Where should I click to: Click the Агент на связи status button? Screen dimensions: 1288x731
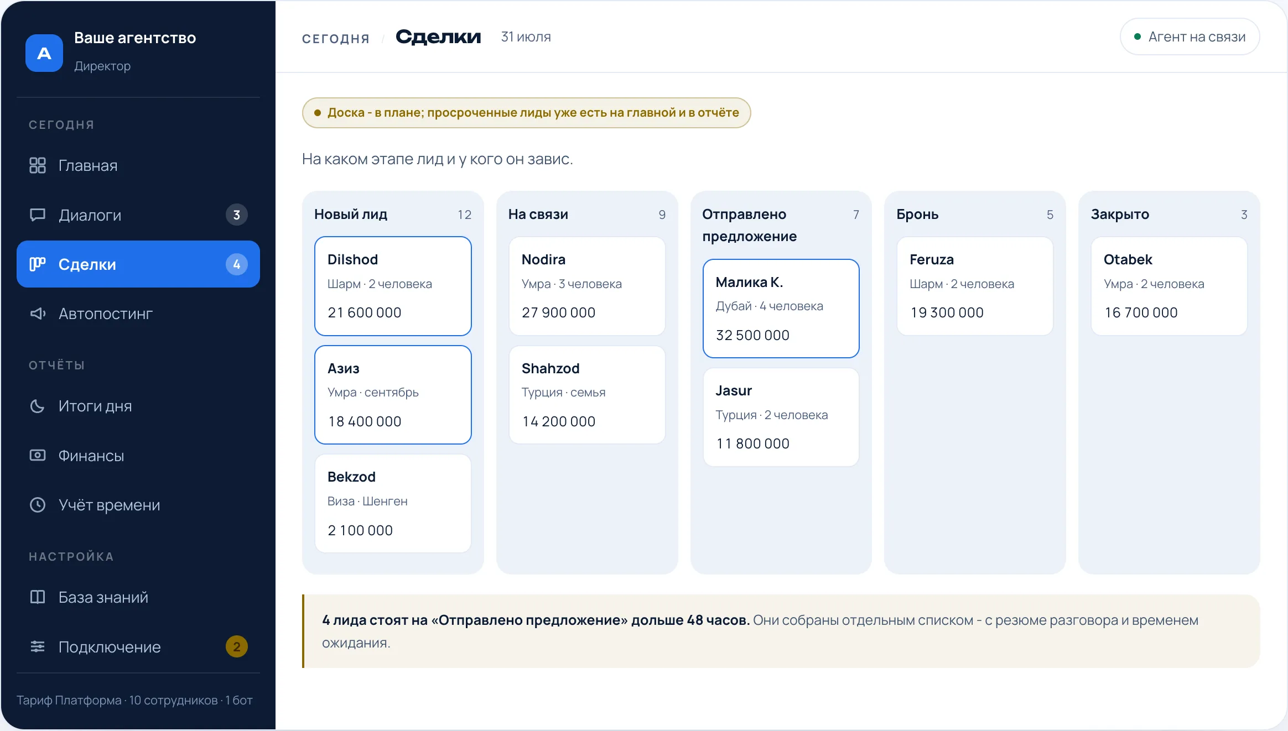click(x=1190, y=37)
